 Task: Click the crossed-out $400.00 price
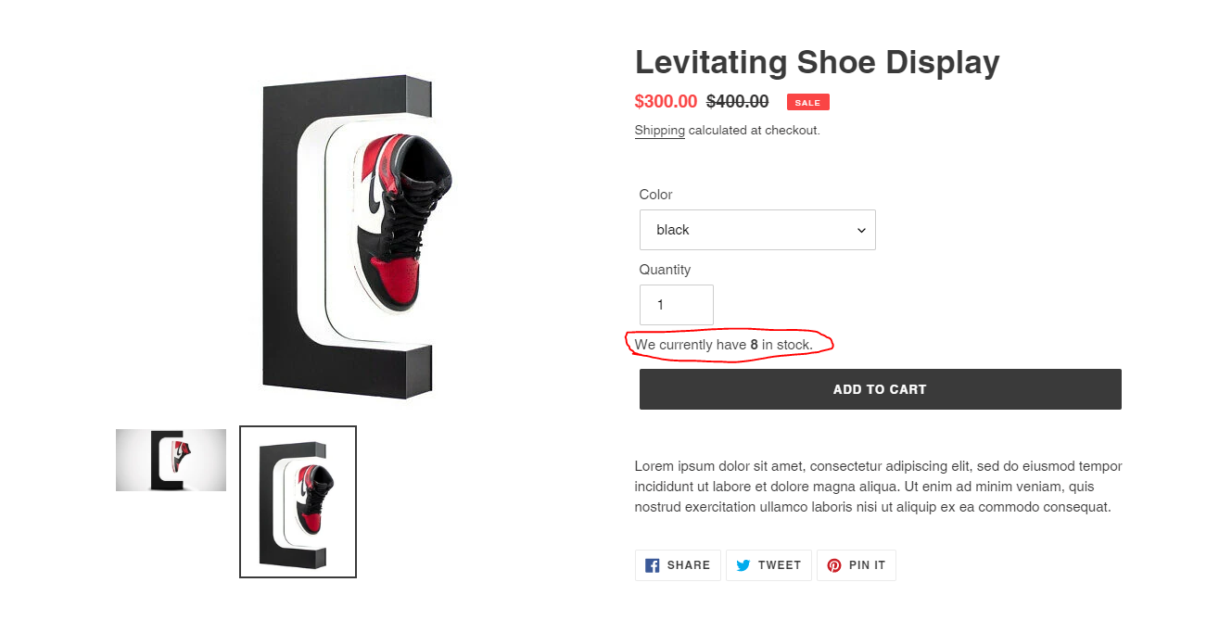[737, 102]
